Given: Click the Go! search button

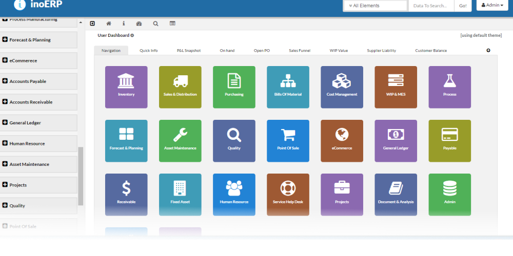Looking at the screenshot, I should [x=463, y=6].
